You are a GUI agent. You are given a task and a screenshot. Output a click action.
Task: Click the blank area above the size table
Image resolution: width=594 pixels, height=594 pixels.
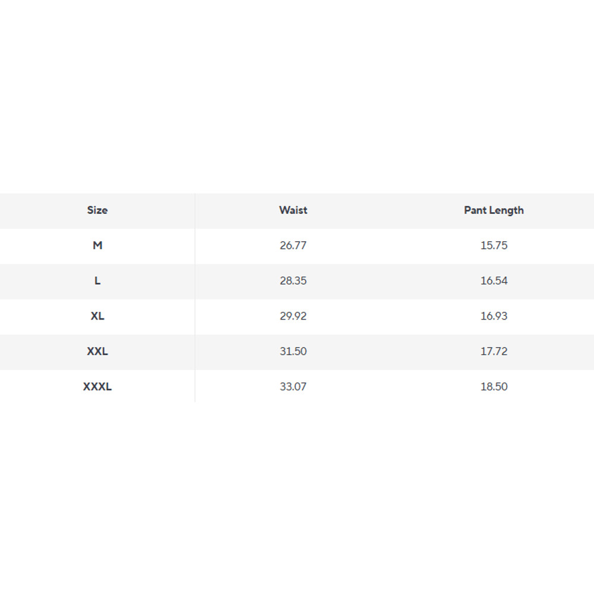[x=297, y=95]
